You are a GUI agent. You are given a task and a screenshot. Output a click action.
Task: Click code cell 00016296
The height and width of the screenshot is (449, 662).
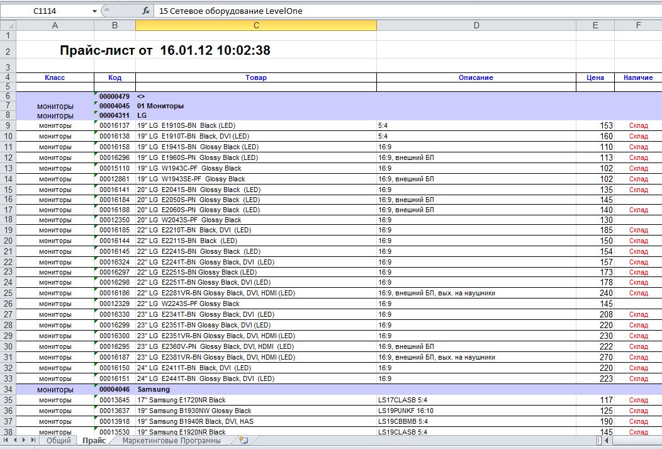115,157
